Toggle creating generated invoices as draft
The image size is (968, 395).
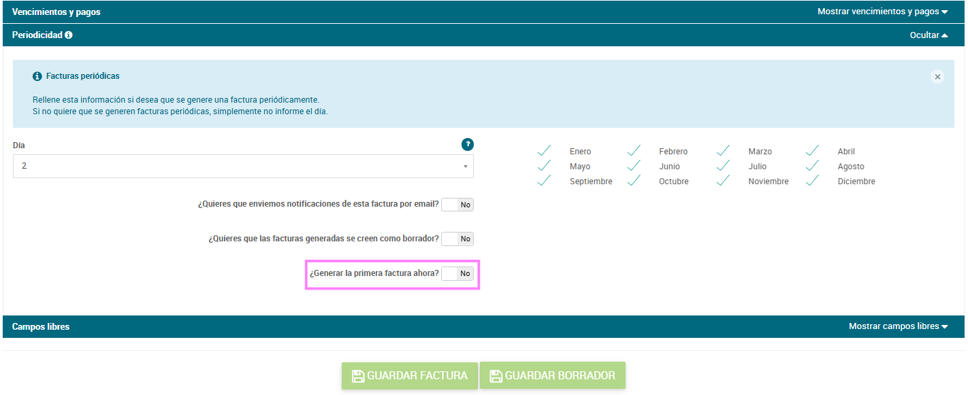(x=457, y=239)
